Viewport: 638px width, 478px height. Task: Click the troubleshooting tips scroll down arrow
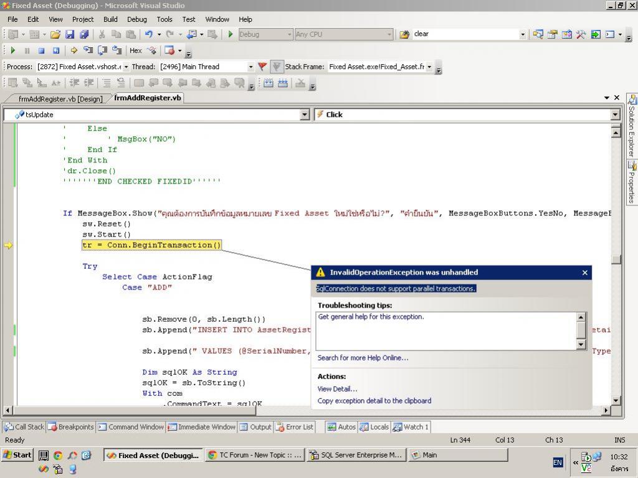point(581,345)
